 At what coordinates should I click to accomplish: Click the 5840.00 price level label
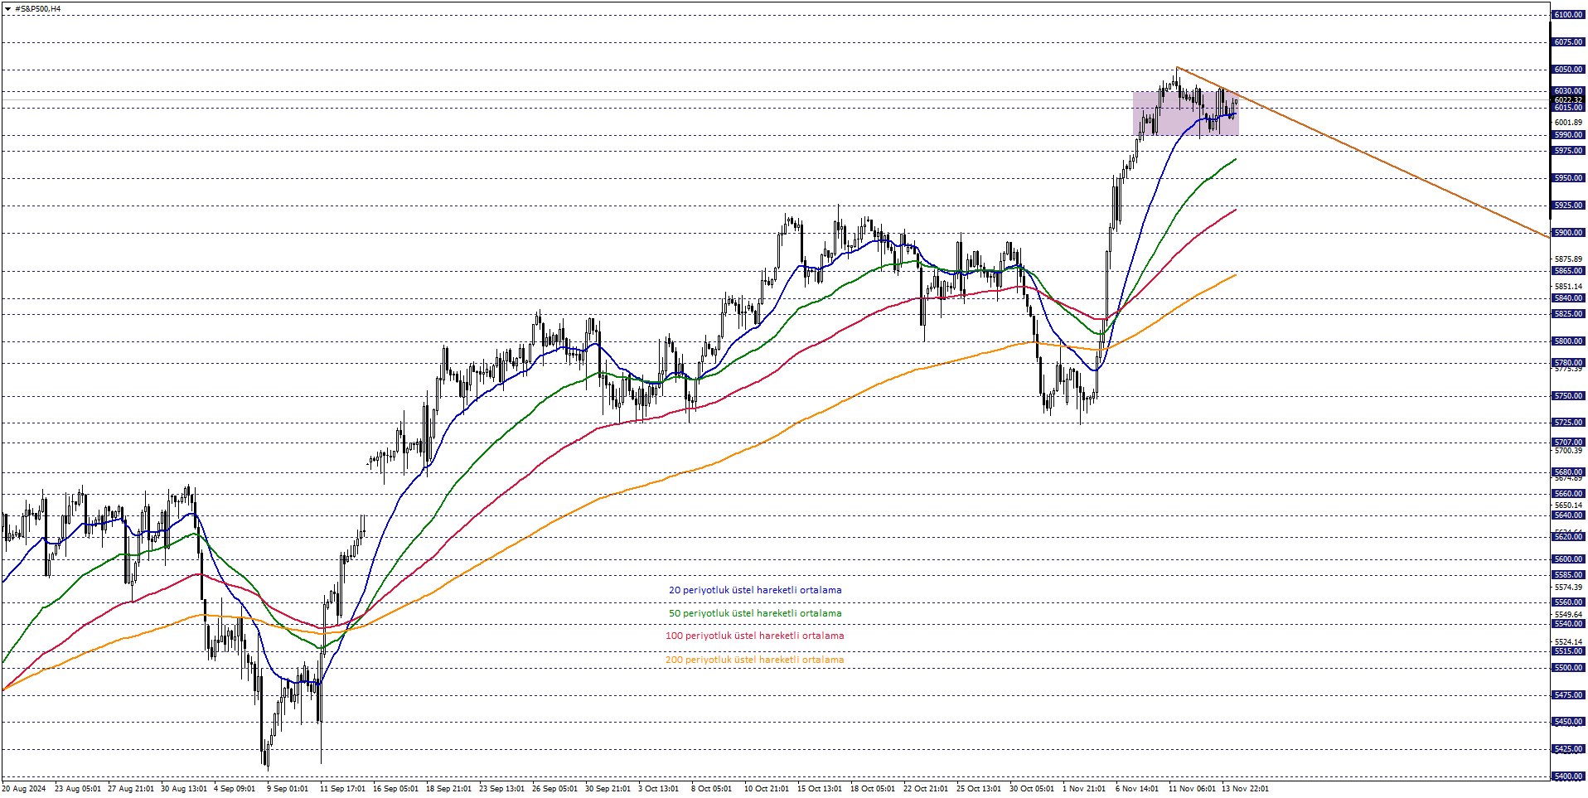1568,298
